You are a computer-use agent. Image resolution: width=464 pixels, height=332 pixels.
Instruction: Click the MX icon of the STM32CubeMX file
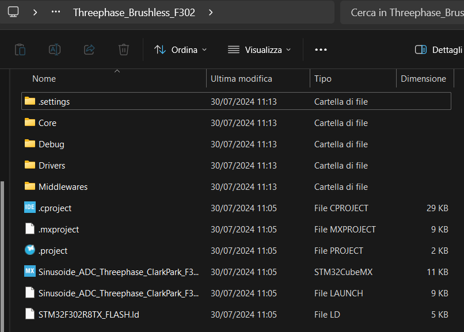[30, 271]
